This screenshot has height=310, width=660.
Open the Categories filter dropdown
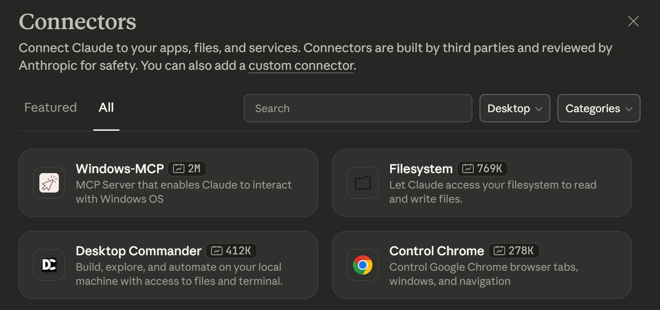point(599,108)
